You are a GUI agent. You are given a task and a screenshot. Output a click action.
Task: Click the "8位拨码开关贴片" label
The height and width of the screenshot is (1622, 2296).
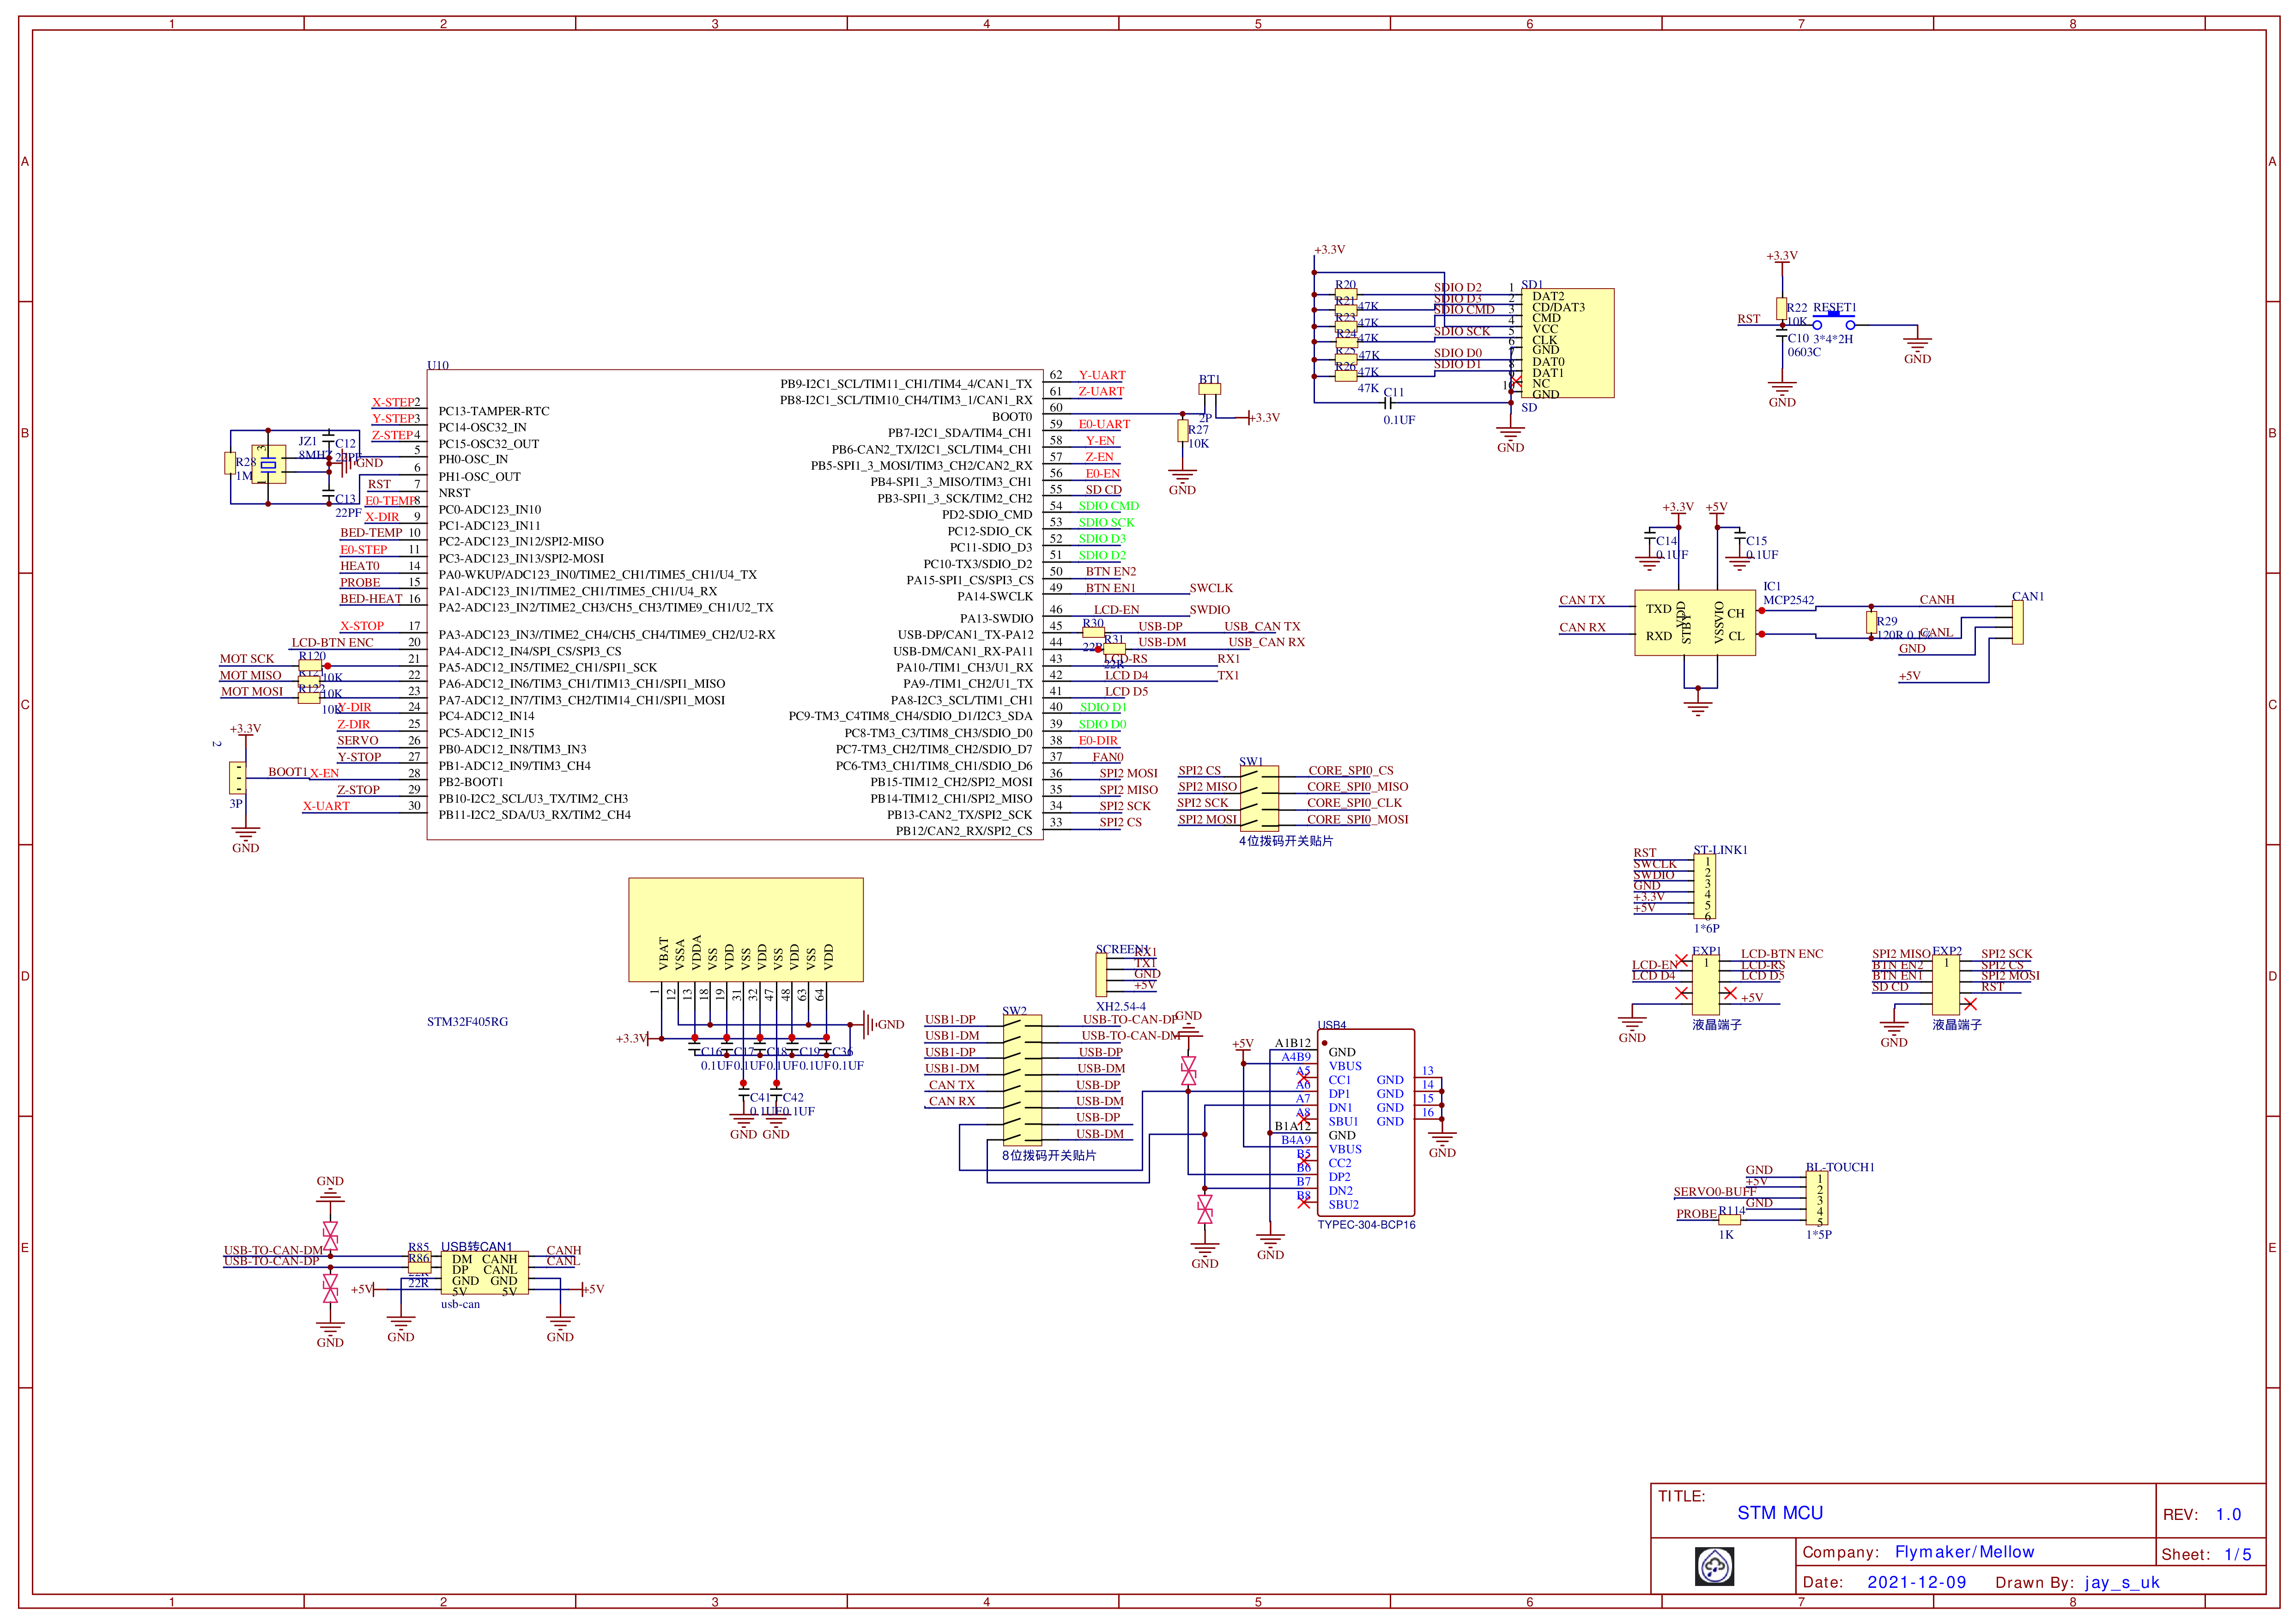point(1049,1155)
